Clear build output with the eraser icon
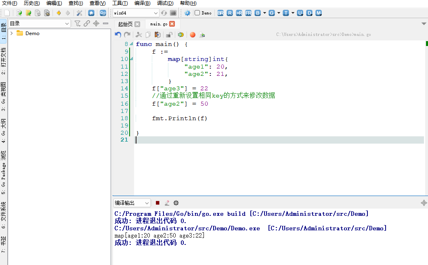The height and width of the screenshot is (265, 428). 167,203
